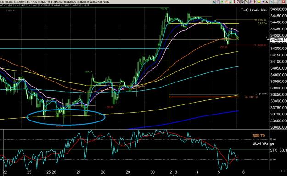Select the diagonal line drawing tool

click(247, 2)
